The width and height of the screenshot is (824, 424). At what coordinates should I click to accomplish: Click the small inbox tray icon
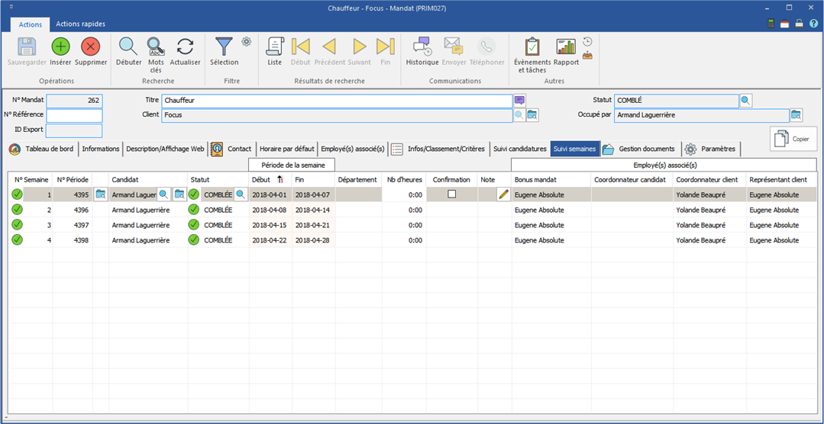point(587,55)
